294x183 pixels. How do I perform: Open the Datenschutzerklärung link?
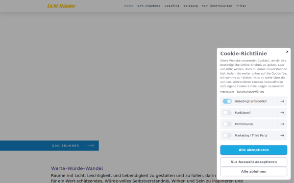click(x=250, y=92)
